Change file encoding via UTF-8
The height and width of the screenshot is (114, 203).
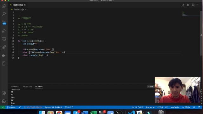(x=160, y=107)
